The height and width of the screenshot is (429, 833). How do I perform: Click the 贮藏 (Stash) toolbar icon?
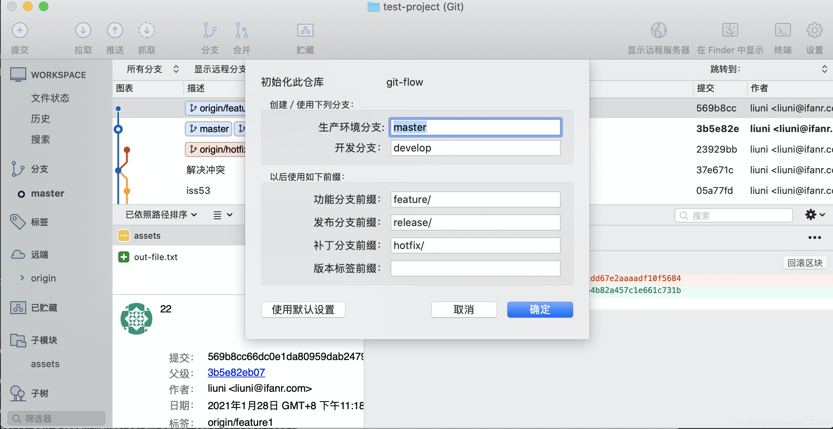(x=305, y=31)
